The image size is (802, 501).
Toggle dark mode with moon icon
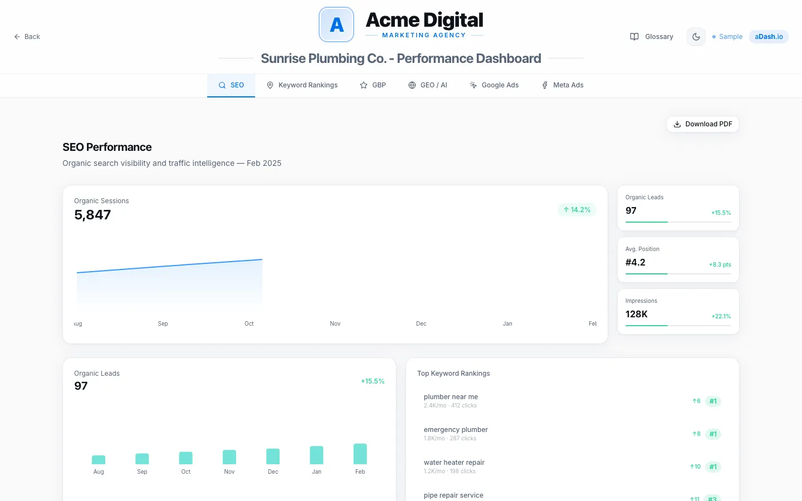coord(696,37)
